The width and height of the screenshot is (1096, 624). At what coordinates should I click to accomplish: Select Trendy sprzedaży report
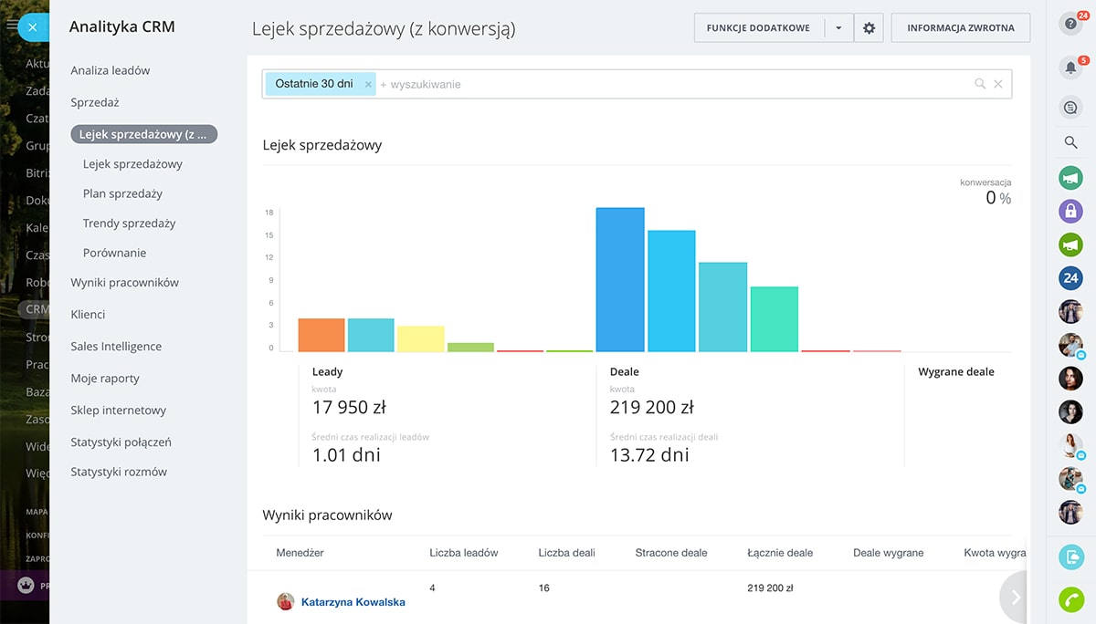tap(129, 224)
